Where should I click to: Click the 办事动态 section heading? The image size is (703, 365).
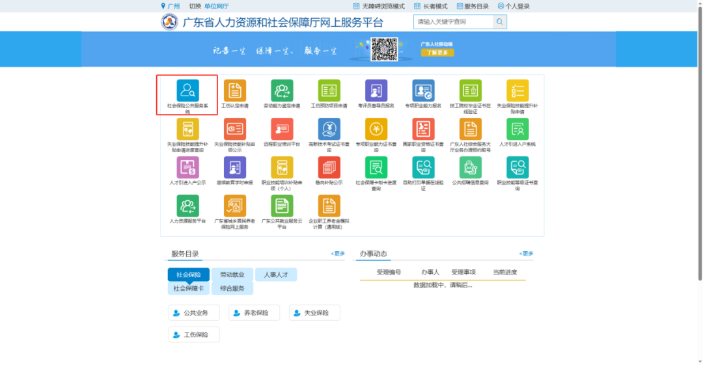pyautogui.click(x=373, y=254)
